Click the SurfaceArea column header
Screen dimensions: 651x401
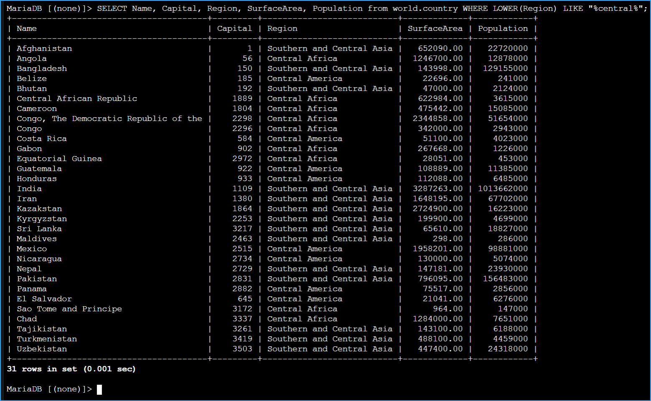pyautogui.click(x=435, y=28)
